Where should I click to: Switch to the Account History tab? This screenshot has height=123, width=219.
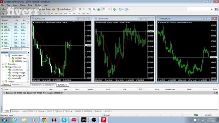tap(28, 111)
